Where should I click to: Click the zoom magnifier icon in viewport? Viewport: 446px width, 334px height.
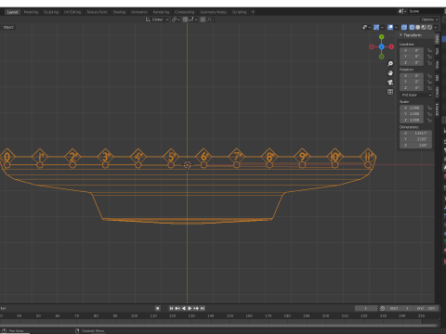pyautogui.click(x=390, y=64)
